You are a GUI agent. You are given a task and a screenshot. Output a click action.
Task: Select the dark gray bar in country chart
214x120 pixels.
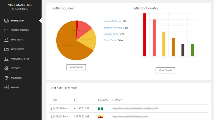click(x=183, y=50)
